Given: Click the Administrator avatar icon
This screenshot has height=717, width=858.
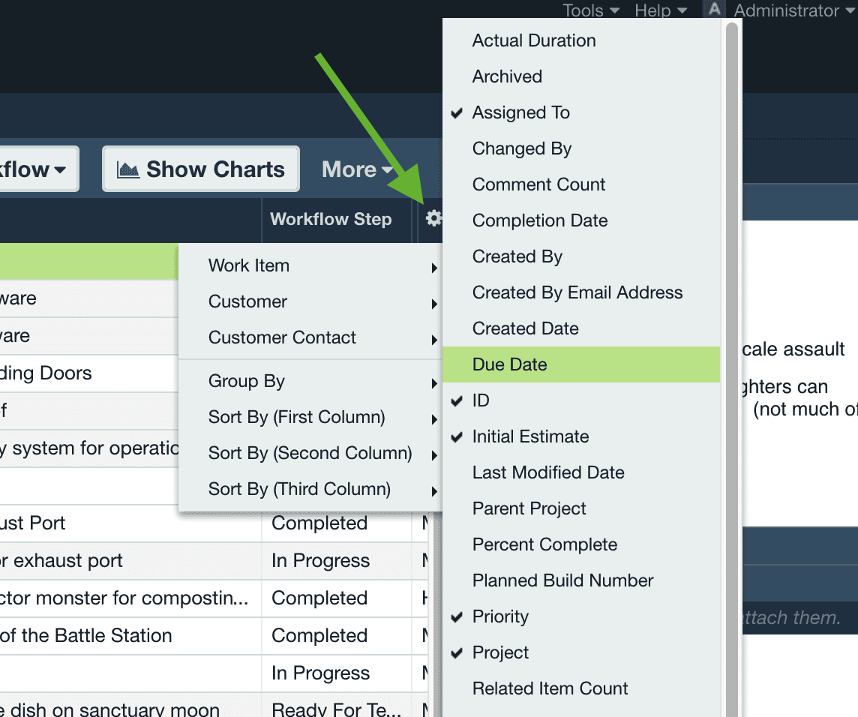Looking at the screenshot, I should [713, 10].
